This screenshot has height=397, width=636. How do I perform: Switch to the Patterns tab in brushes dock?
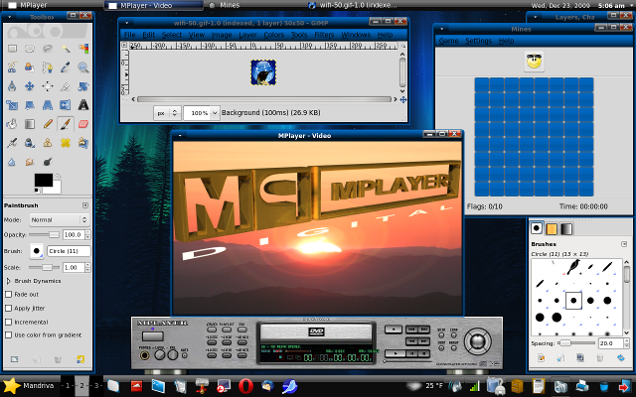[552, 229]
